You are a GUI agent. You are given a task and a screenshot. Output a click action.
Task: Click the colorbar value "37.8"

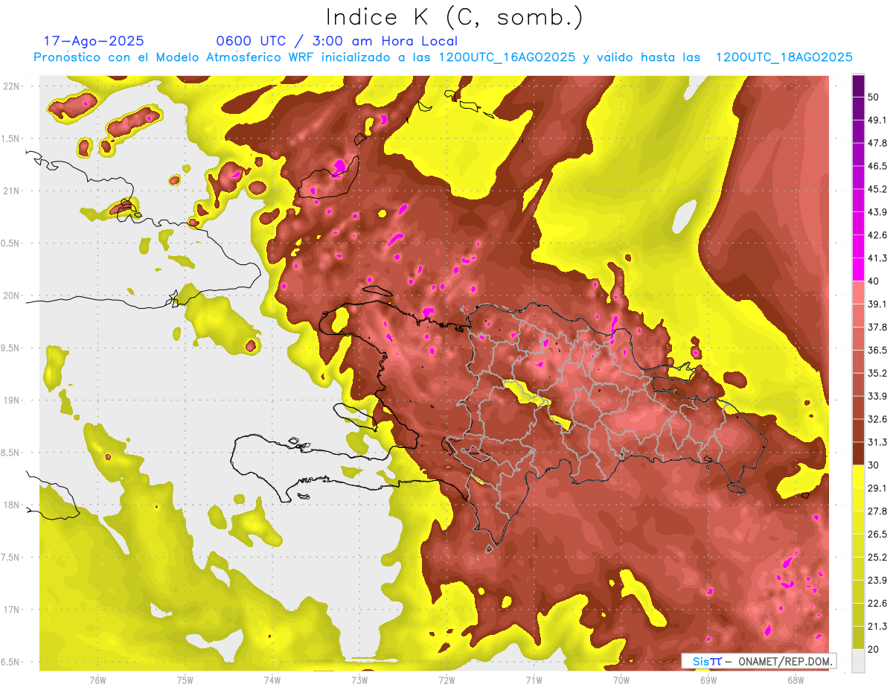click(x=877, y=327)
